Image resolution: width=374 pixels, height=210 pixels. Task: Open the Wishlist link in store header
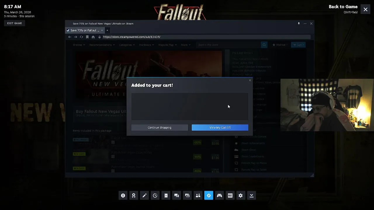tap(280, 45)
